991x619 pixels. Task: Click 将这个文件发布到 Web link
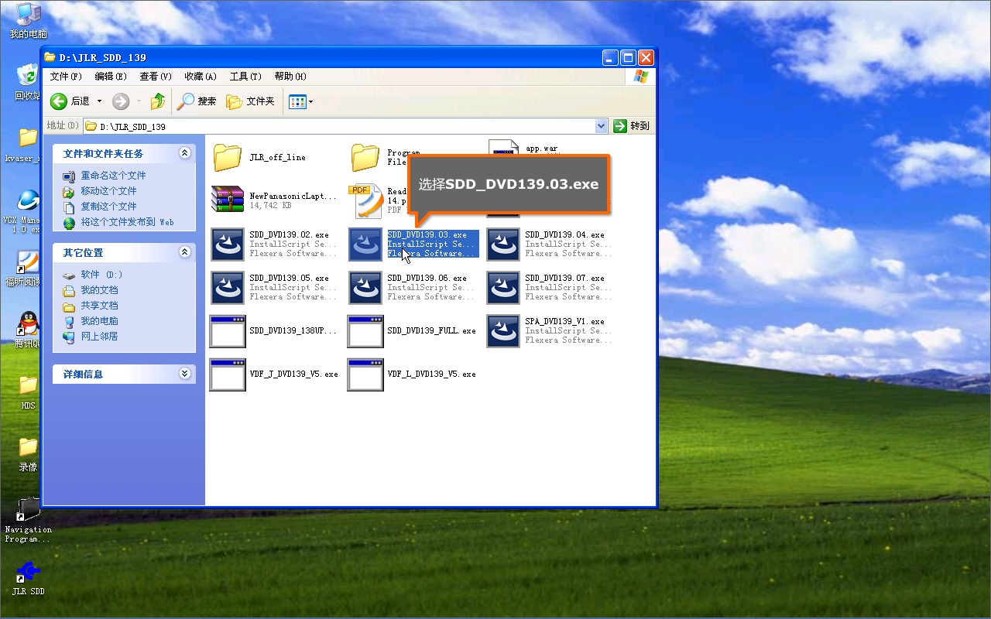pyautogui.click(x=127, y=222)
